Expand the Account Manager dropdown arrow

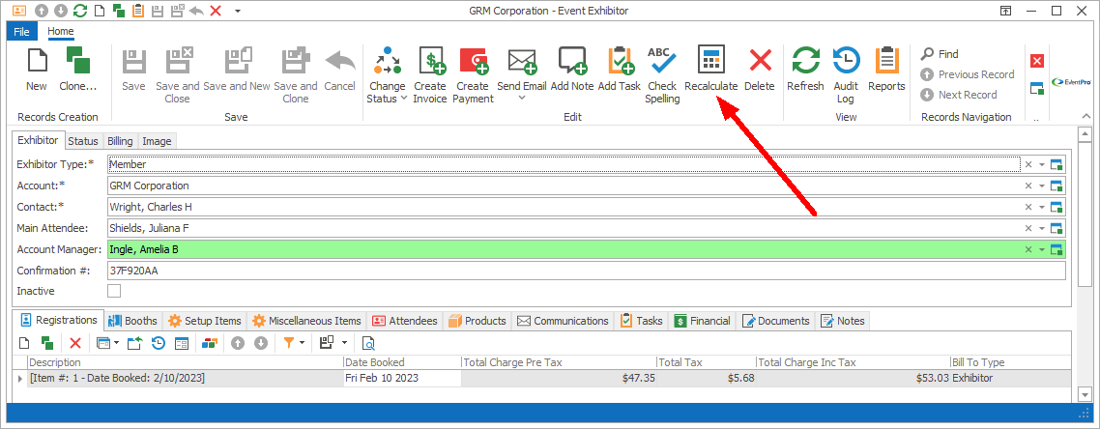coord(1042,249)
